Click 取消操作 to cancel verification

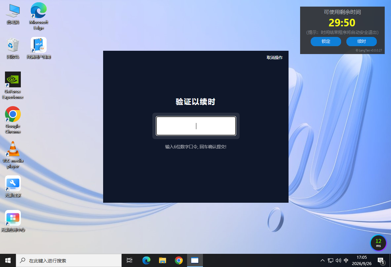click(275, 58)
